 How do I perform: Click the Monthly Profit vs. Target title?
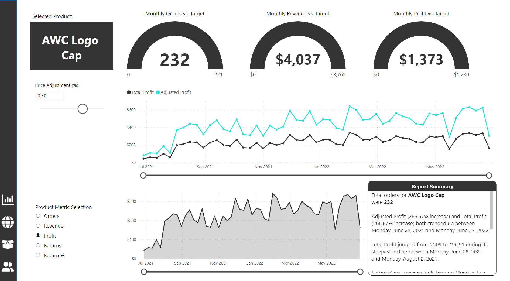point(421,13)
